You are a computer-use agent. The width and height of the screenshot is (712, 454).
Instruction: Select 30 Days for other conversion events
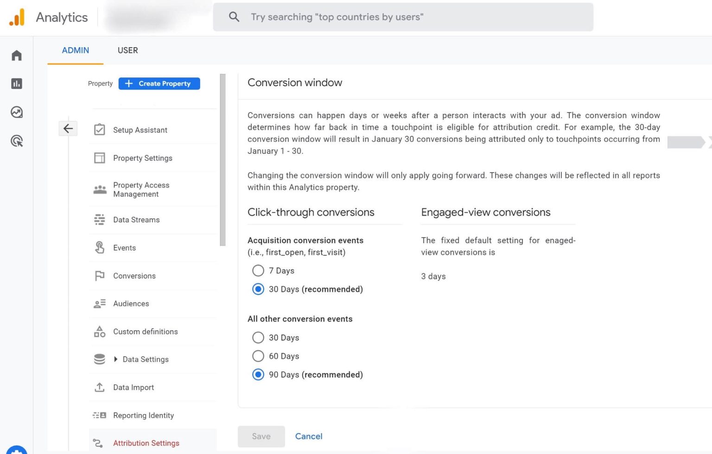[x=258, y=337]
